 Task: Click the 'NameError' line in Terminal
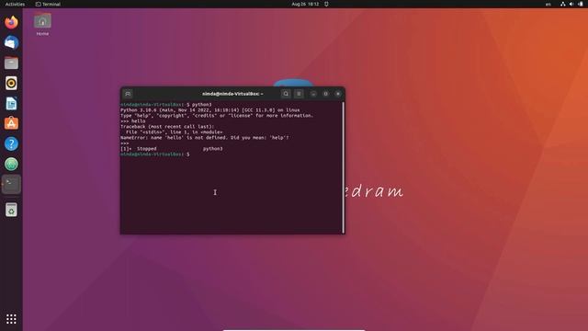pos(205,138)
